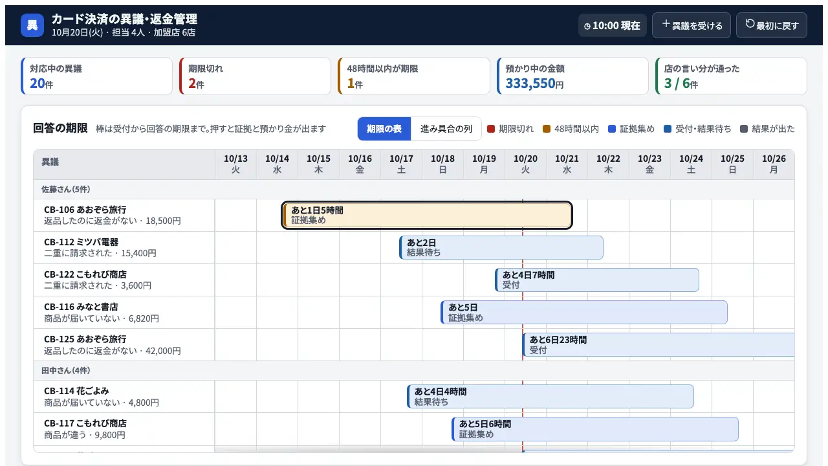Collapse the 佐藤さん(5件) group row
The width and height of the screenshot is (828, 466).
[x=414, y=190]
